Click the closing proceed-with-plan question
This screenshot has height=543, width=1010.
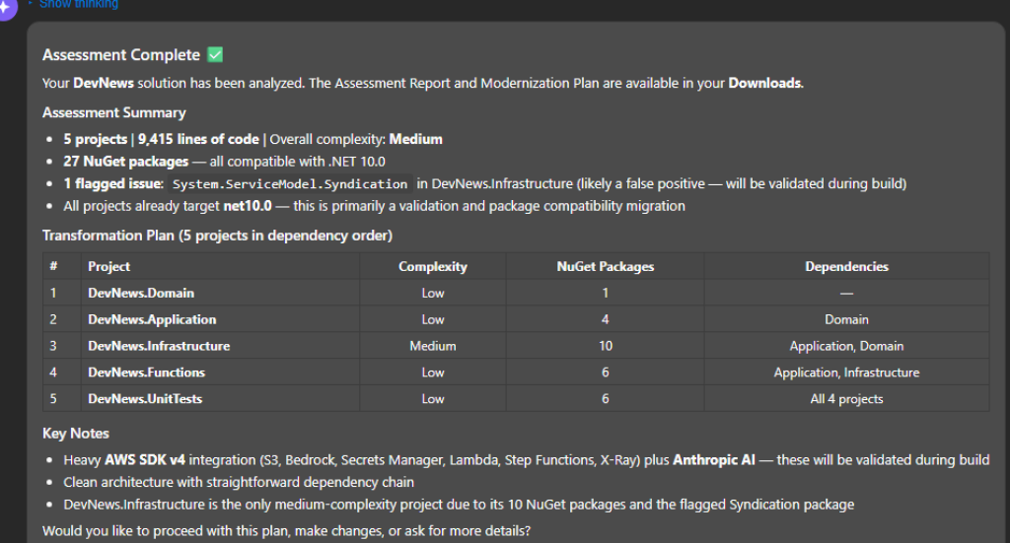[287, 531]
